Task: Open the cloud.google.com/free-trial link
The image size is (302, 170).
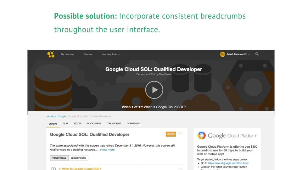Action: (x=228, y=163)
